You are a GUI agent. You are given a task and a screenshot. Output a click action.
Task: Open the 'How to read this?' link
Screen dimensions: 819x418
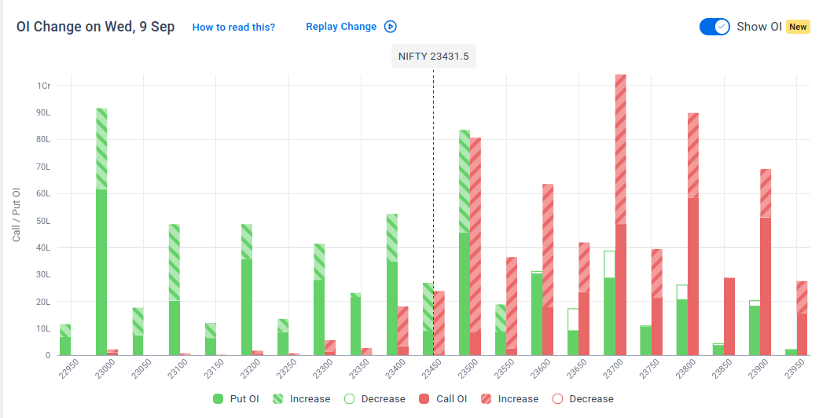[x=233, y=27]
